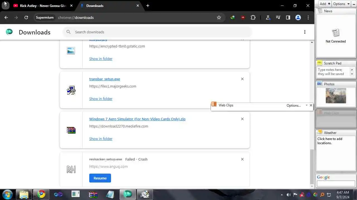The image size is (357, 200).
Task: Open the Extensions puzzle piece menu
Action: point(253,17)
